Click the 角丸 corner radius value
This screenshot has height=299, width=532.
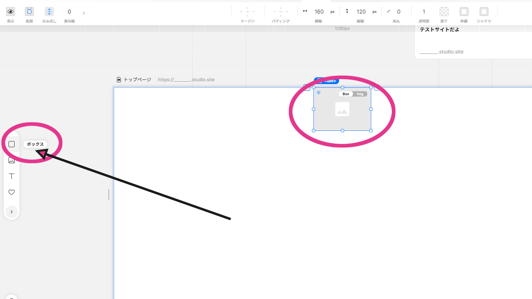pos(399,12)
